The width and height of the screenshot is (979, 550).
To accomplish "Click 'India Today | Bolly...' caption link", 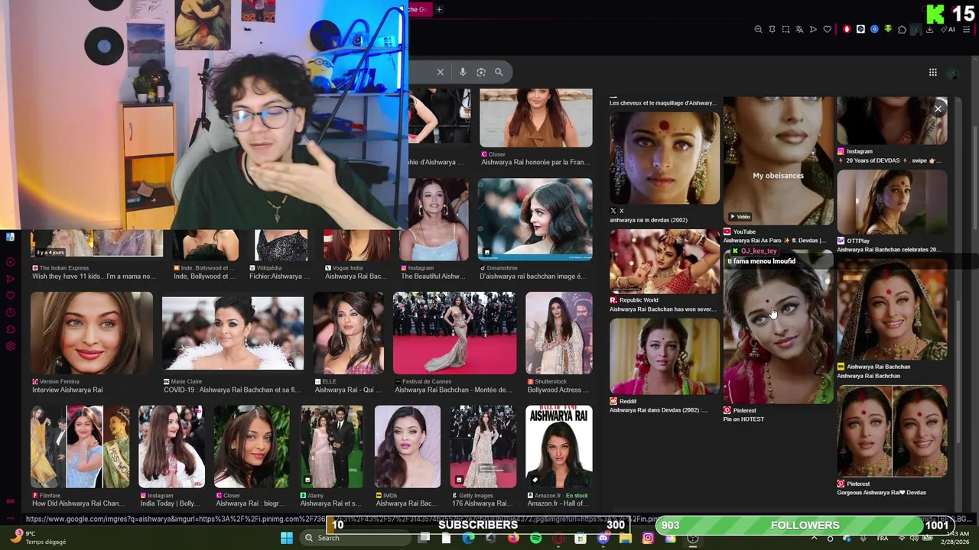I will (x=170, y=503).
